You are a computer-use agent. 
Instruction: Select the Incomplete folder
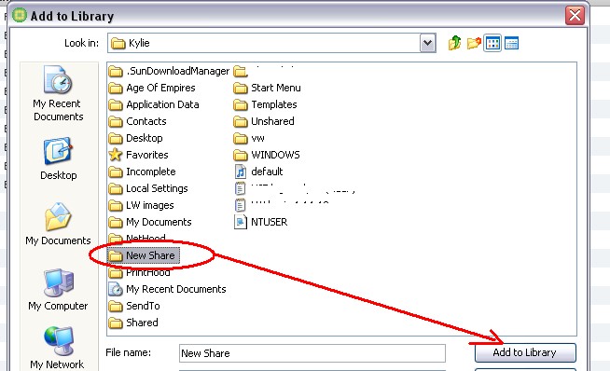click(x=142, y=172)
